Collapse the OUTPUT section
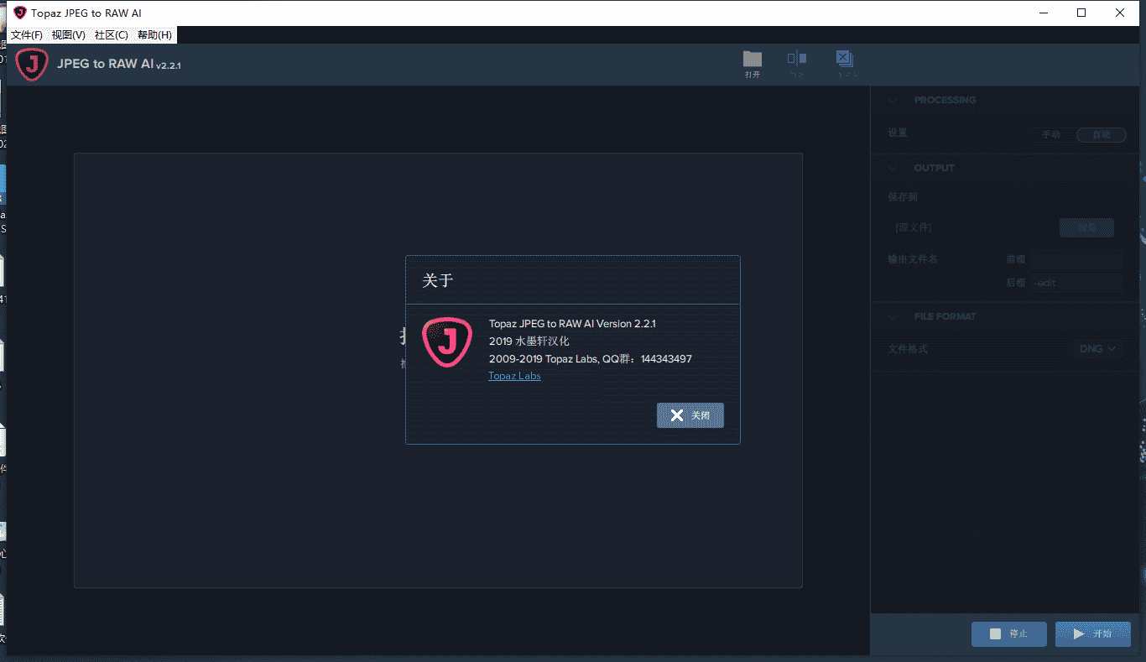 click(x=893, y=168)
